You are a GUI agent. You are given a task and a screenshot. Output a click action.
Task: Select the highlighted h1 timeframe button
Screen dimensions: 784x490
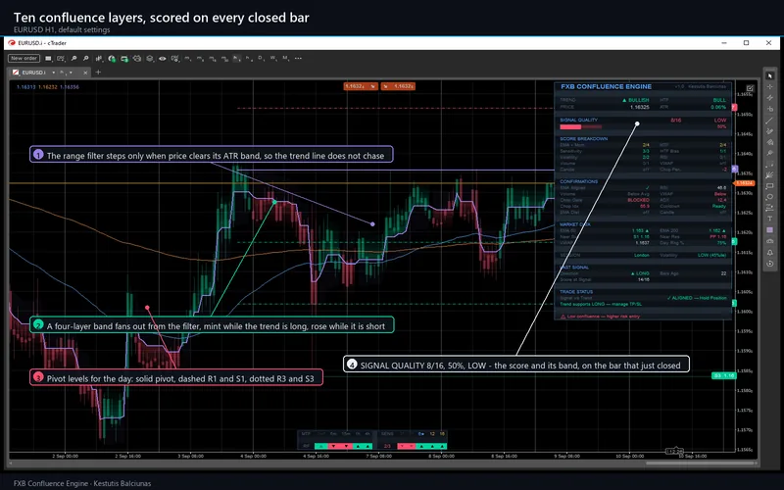point(236,59)
